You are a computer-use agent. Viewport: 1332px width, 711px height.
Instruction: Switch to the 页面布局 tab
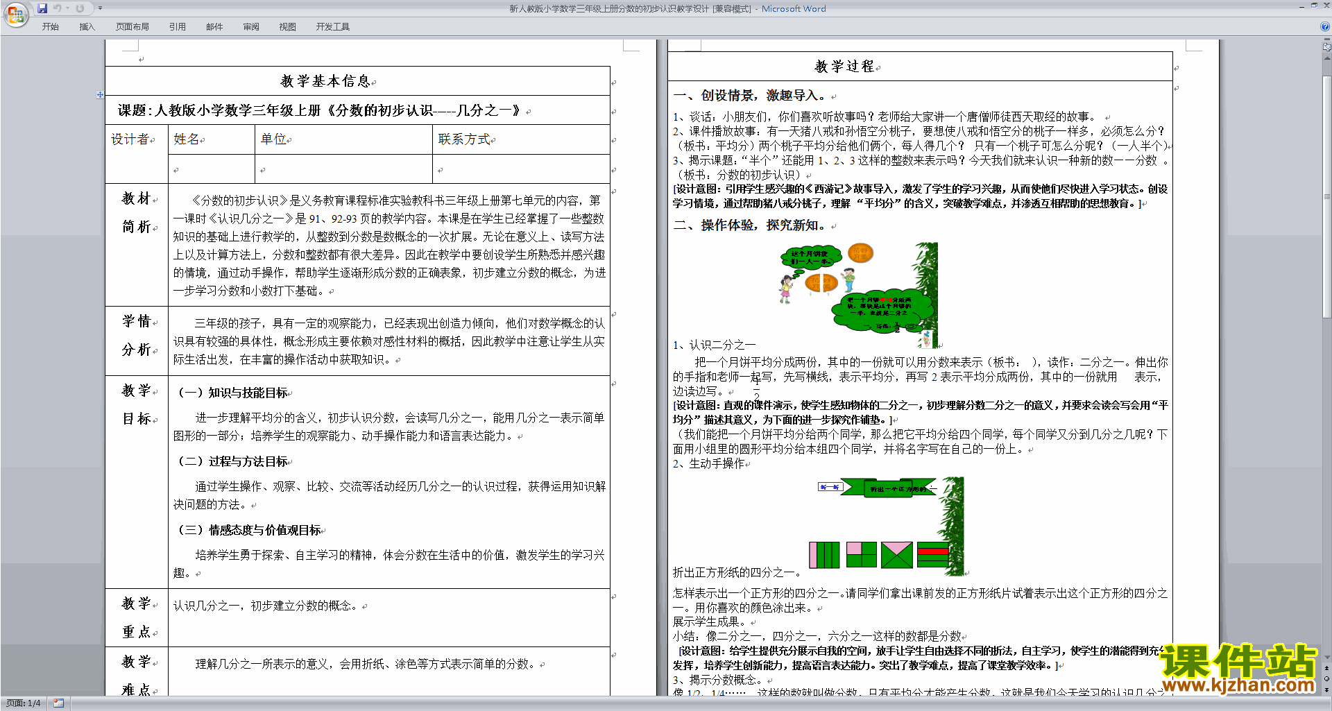tap(133, 27)
